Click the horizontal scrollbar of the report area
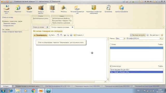The image size is (166, 93). tap(65, 82)
